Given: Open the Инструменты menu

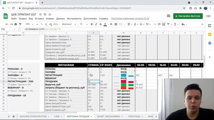Looking at the screenshot, I should point(74,19).
